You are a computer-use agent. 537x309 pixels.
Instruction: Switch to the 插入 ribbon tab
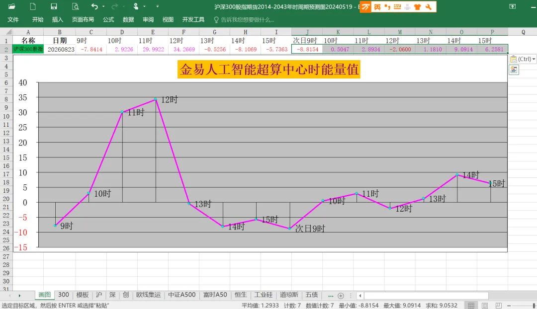pos(58,20)
